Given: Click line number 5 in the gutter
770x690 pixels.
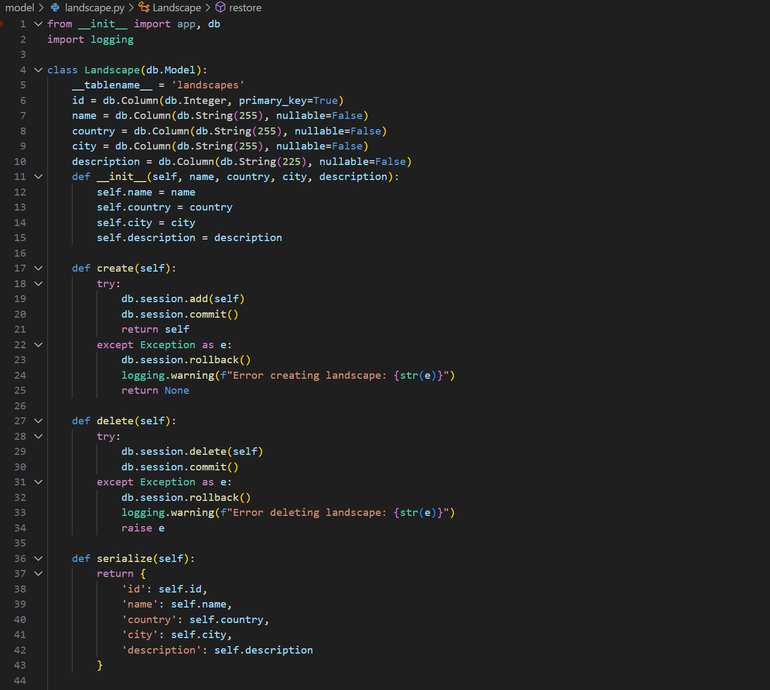Looking at the screenshot, I should point(23,85).
